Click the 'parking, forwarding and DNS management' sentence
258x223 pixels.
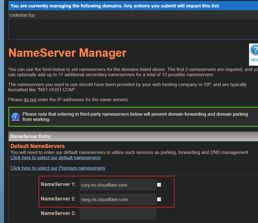130,152
